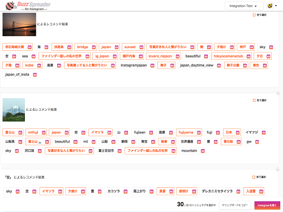
Task: Tick select-all checkbox for bridge photo results
Action: coord(254,15)
